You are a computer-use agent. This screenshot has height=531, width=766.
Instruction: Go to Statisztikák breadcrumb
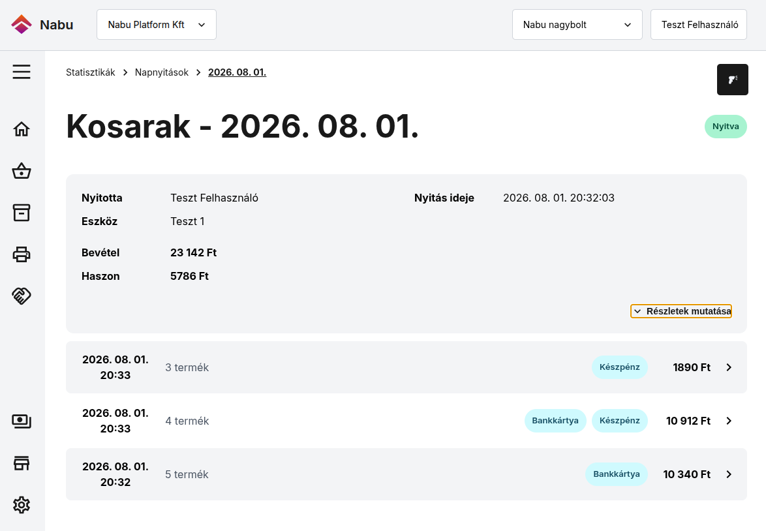tap(91, 72)
